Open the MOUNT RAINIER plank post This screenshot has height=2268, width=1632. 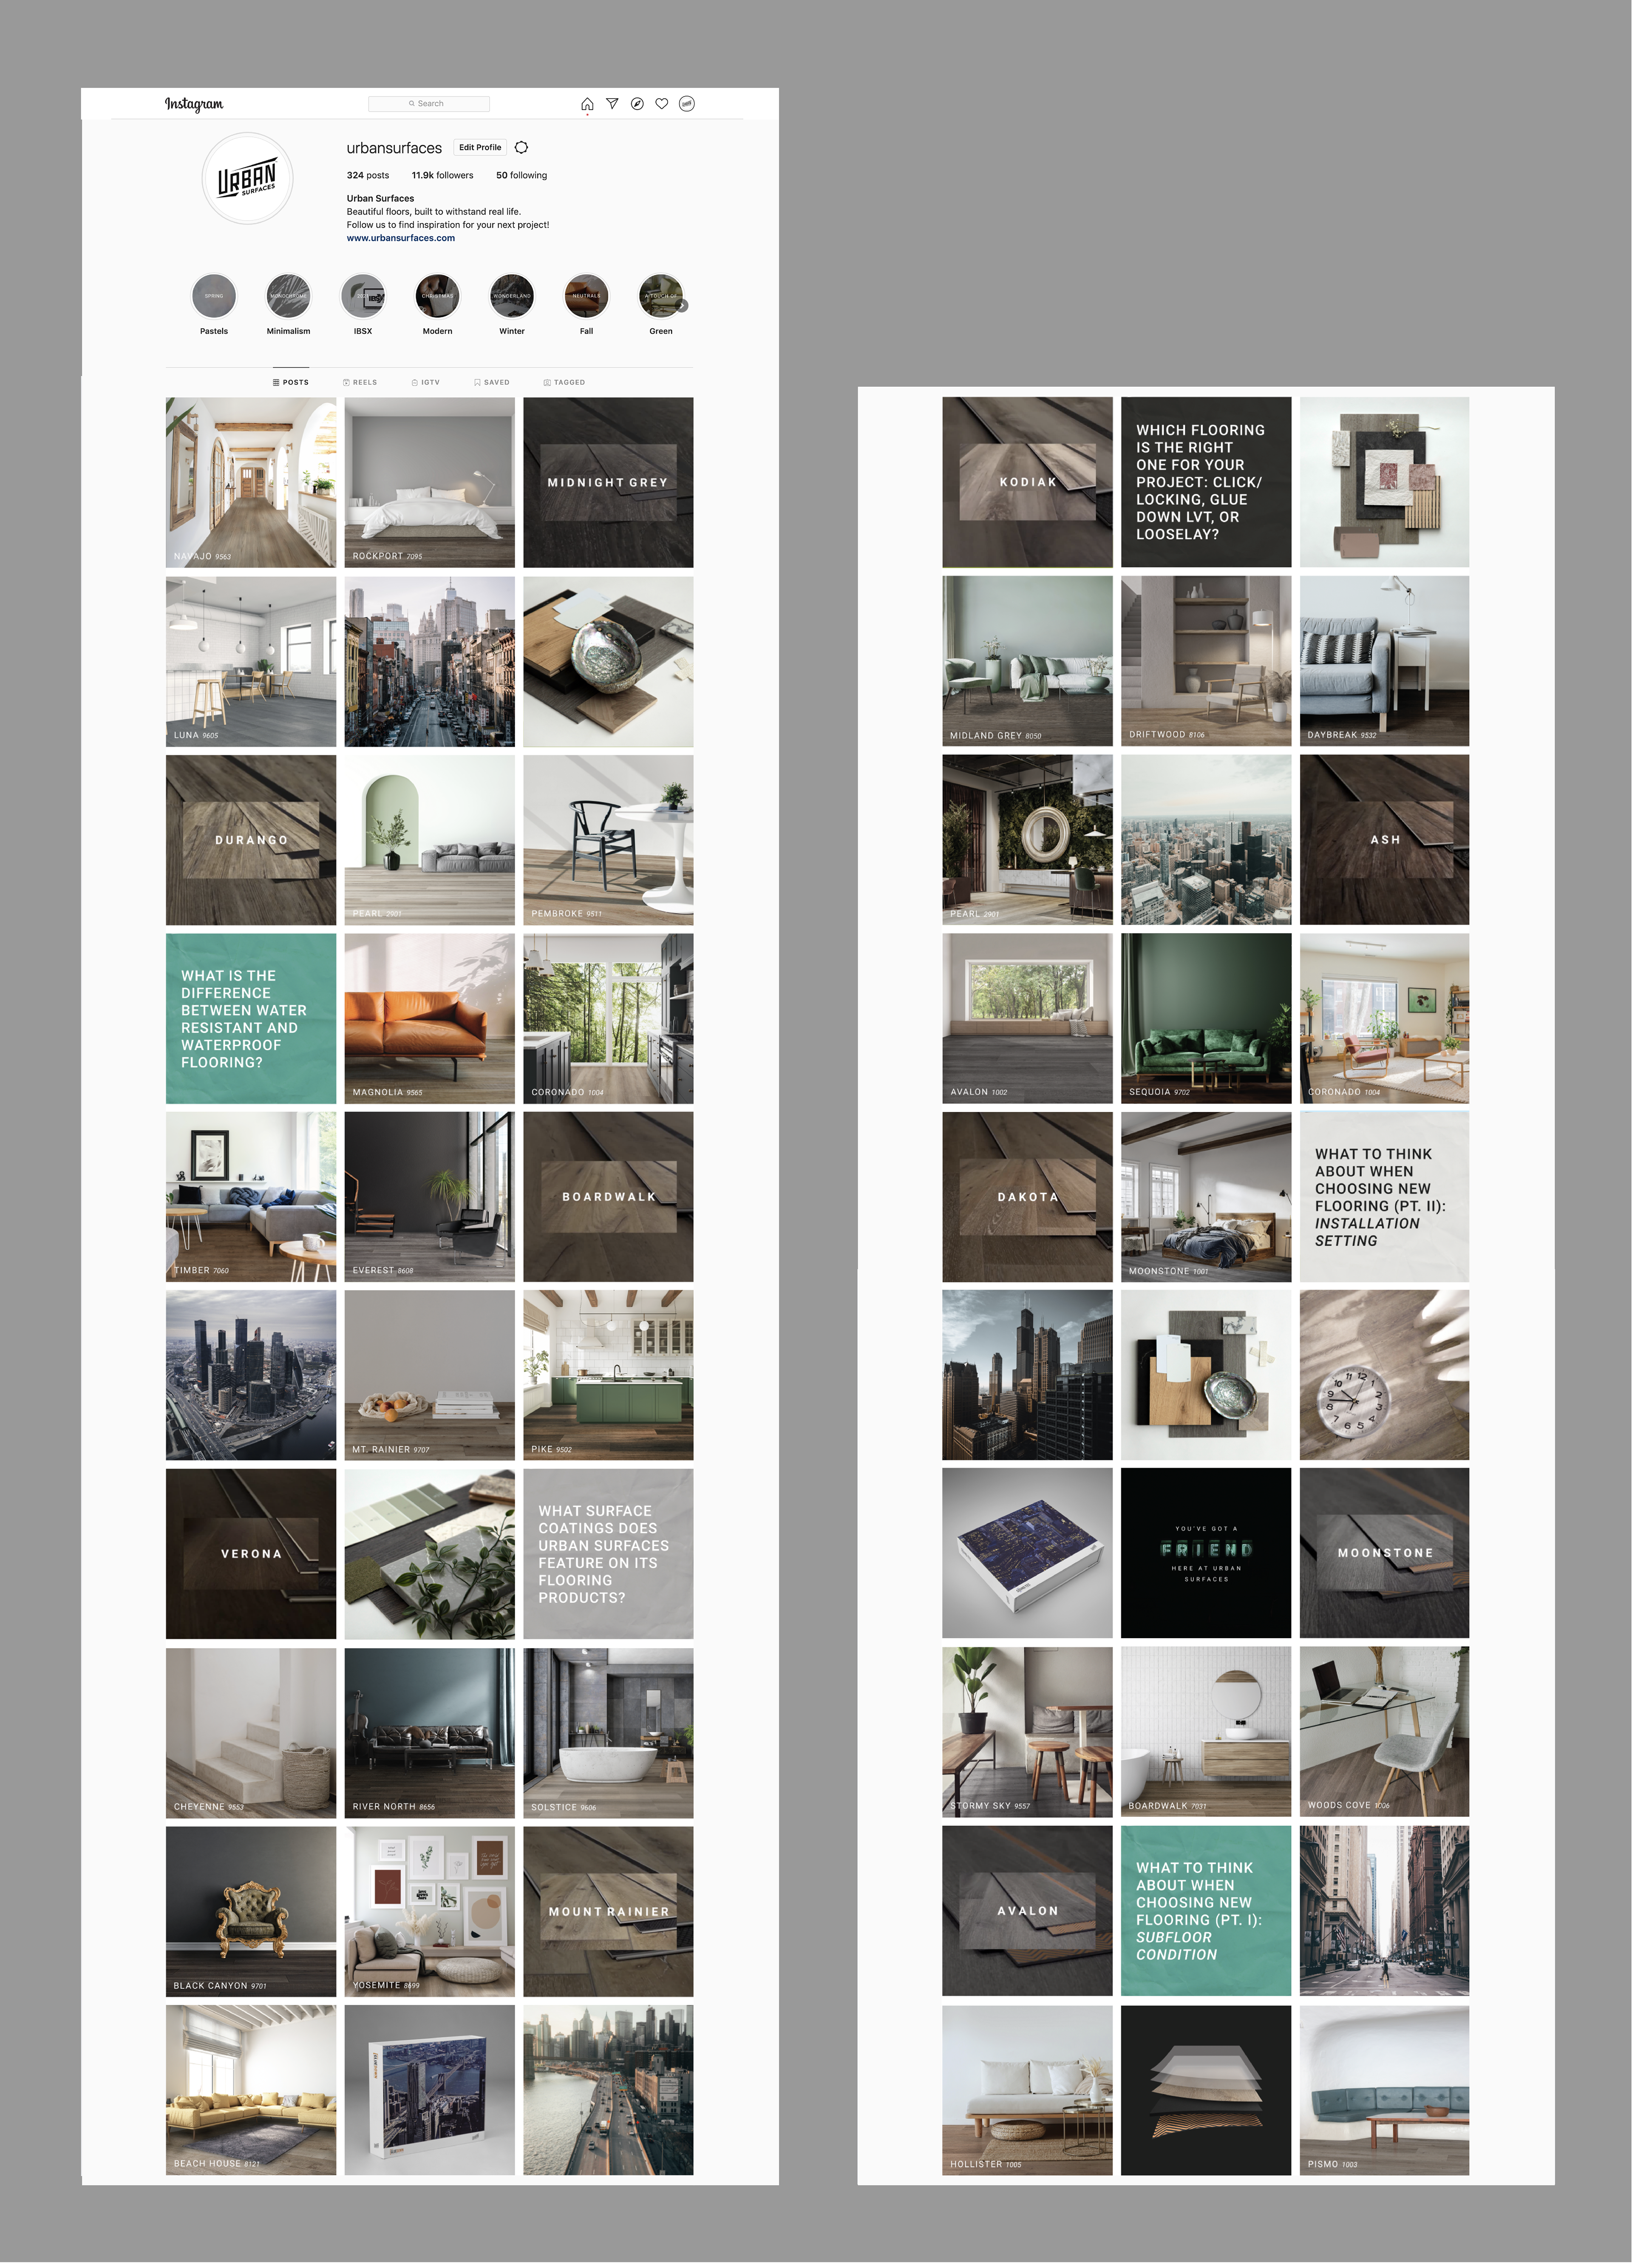point(608,1912)
